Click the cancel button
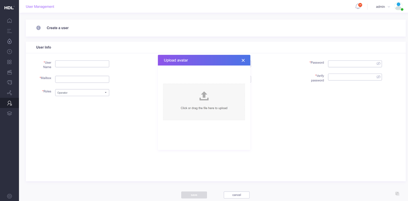The width and height of the screenshot is (408, 201). [x=237, y=195]
